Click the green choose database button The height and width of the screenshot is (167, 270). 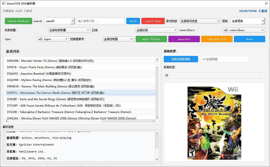click(x=19, y=21)
